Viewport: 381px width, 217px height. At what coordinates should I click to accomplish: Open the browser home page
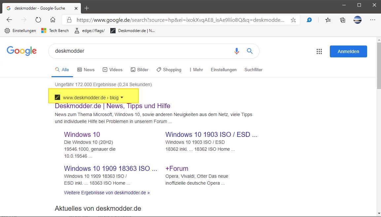[x=53, y=20]
